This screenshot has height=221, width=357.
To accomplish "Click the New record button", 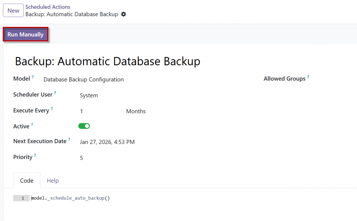I will 13,10.
